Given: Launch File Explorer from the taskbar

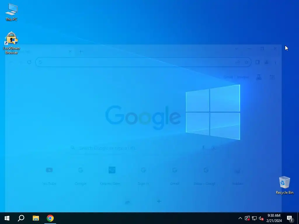Looking at the screenshot, I should pos(36,218).
